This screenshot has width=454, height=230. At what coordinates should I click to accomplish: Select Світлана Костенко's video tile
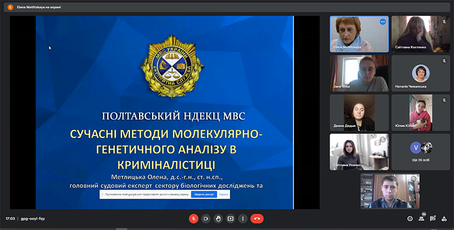(421, 34)
